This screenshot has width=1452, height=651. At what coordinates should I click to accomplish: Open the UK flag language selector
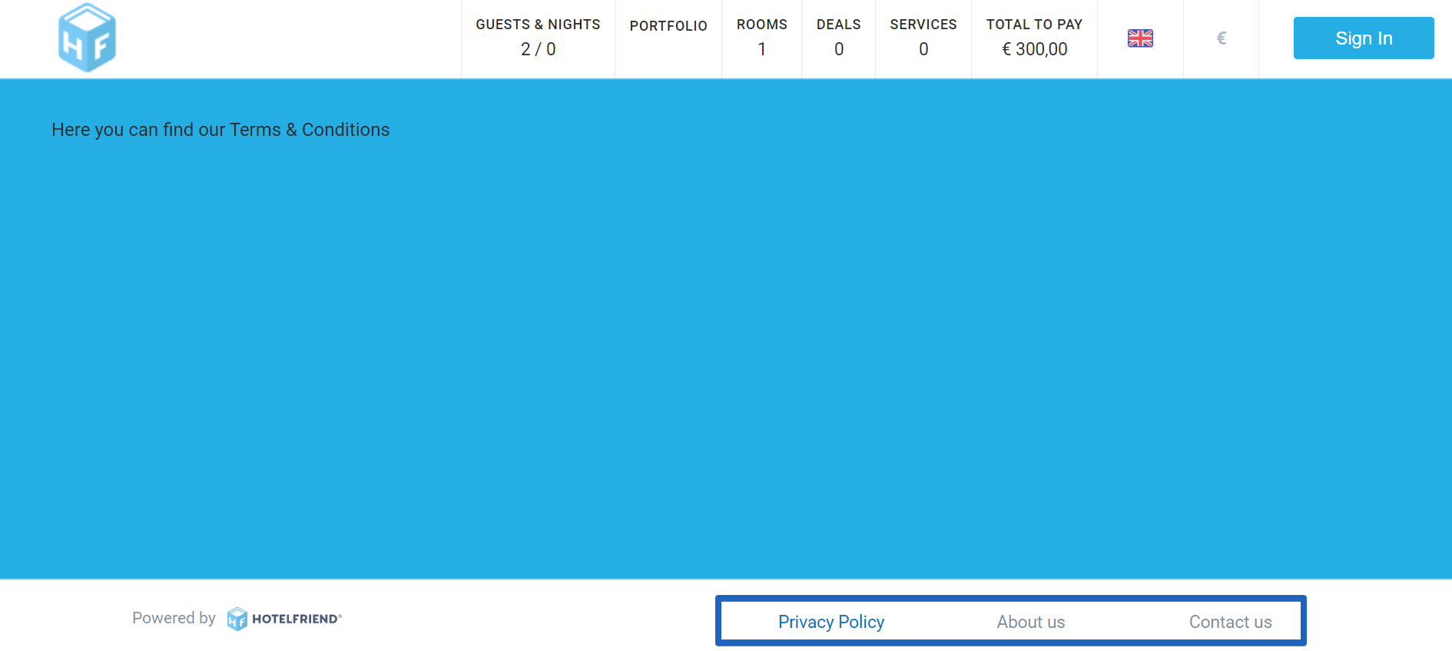pos(1140,38)
